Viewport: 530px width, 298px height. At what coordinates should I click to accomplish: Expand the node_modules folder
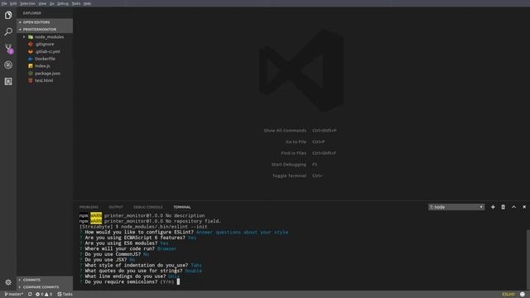(45, 36)
